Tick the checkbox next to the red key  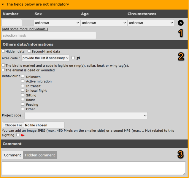tap(18, 135)
